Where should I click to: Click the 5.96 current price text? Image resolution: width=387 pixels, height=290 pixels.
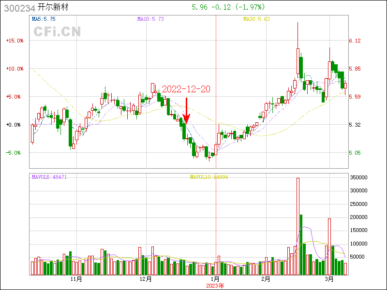pyautogui.click(x=199, y=7)
